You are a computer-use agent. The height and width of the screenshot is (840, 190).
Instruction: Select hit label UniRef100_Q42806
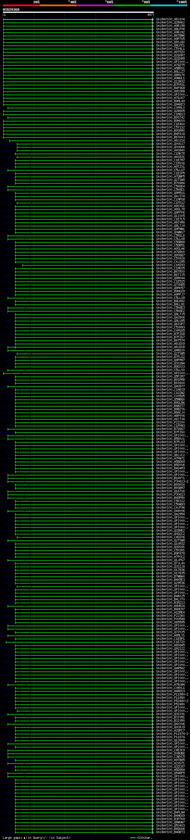click(170, 317)
